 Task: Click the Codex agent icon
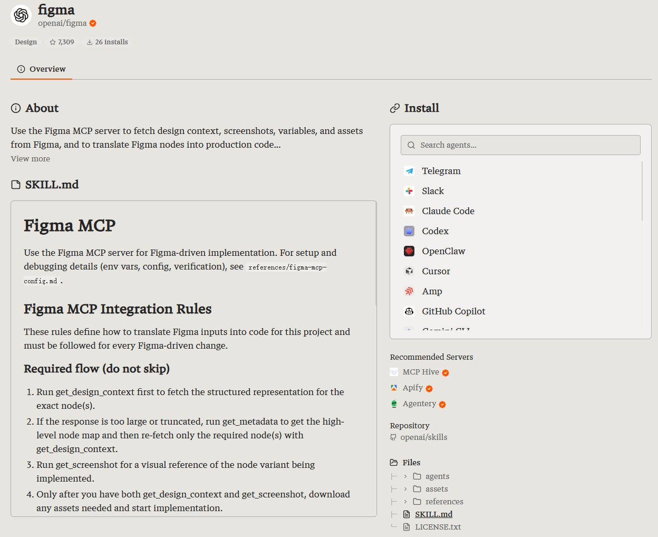[409, 231]
